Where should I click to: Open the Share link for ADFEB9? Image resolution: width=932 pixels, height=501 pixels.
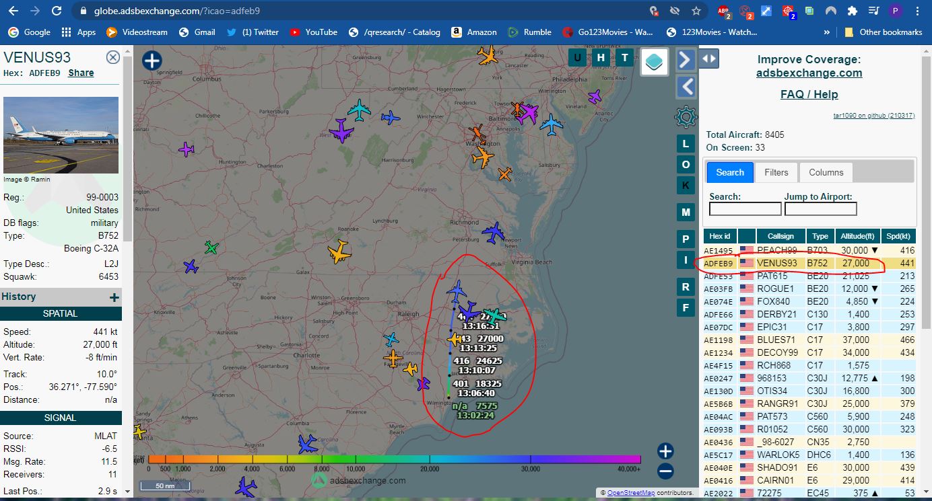(81, 73)
